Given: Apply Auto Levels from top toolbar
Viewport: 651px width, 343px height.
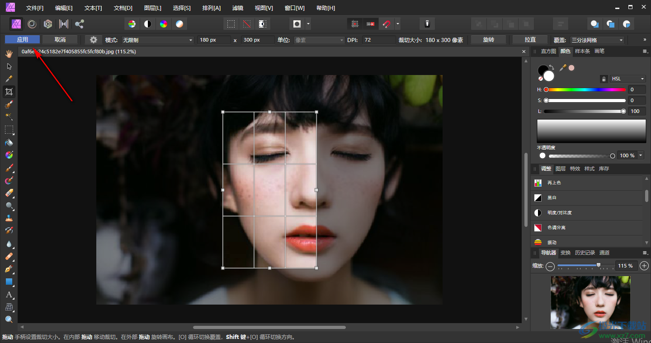Looking at the screenshot, I should click(132, 24).
